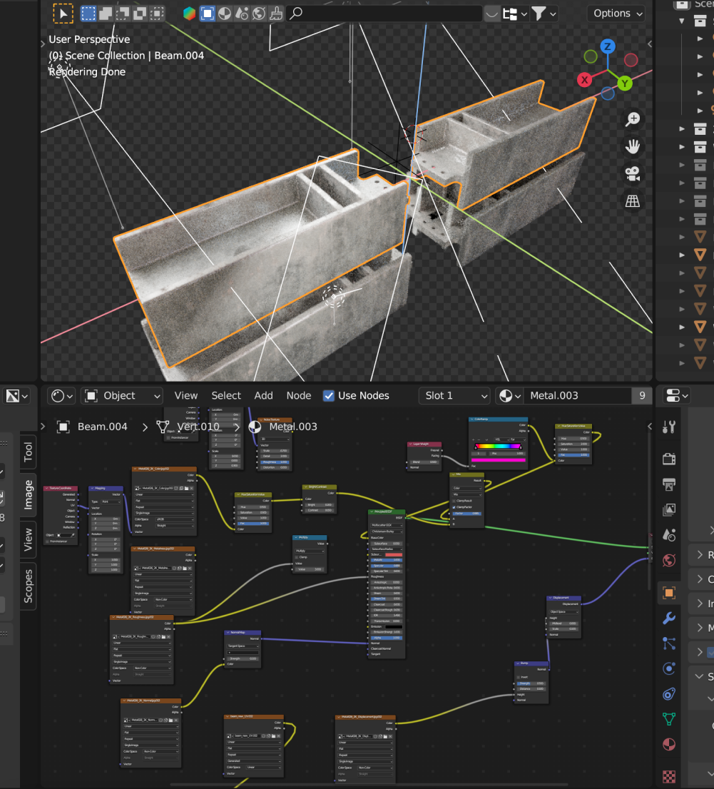714x789 pixels.
Task: Snap view to the red X axis gizmo
Action: [x=584, y=79]
